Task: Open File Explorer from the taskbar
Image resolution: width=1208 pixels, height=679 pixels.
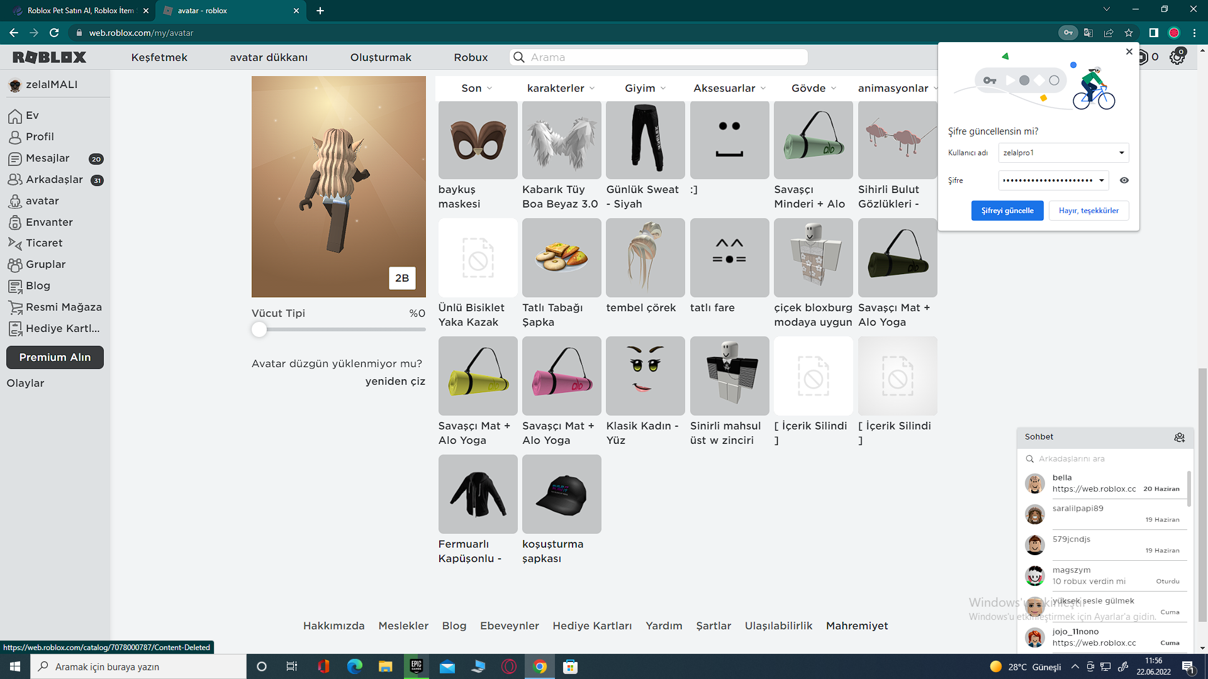Action: [x=385, y=666]
